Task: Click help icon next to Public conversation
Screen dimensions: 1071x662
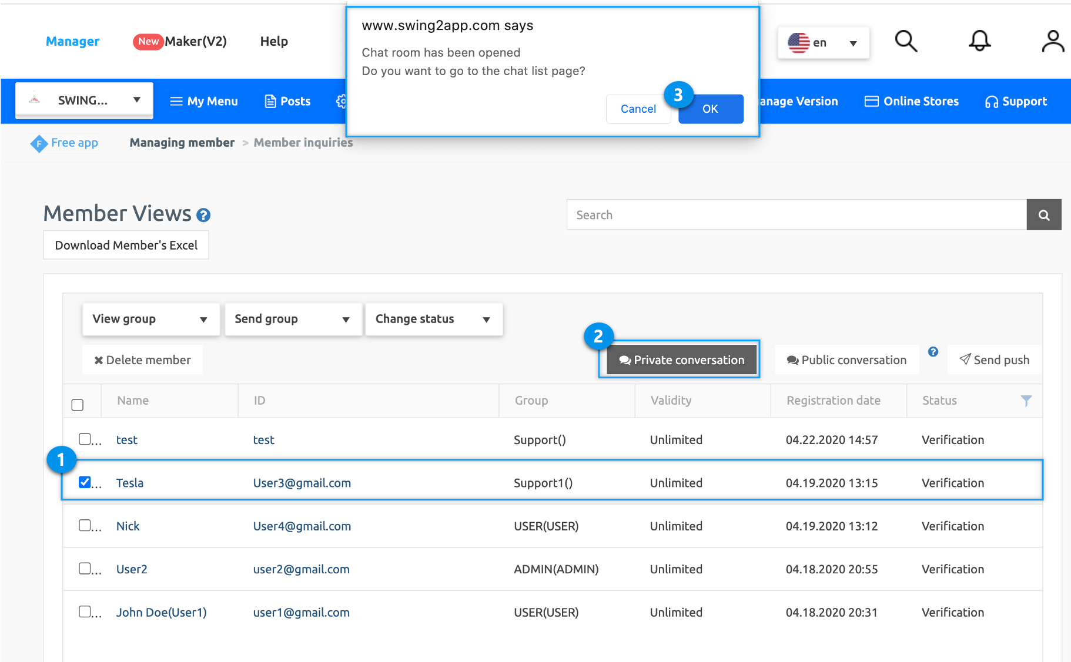Action: 933,352
